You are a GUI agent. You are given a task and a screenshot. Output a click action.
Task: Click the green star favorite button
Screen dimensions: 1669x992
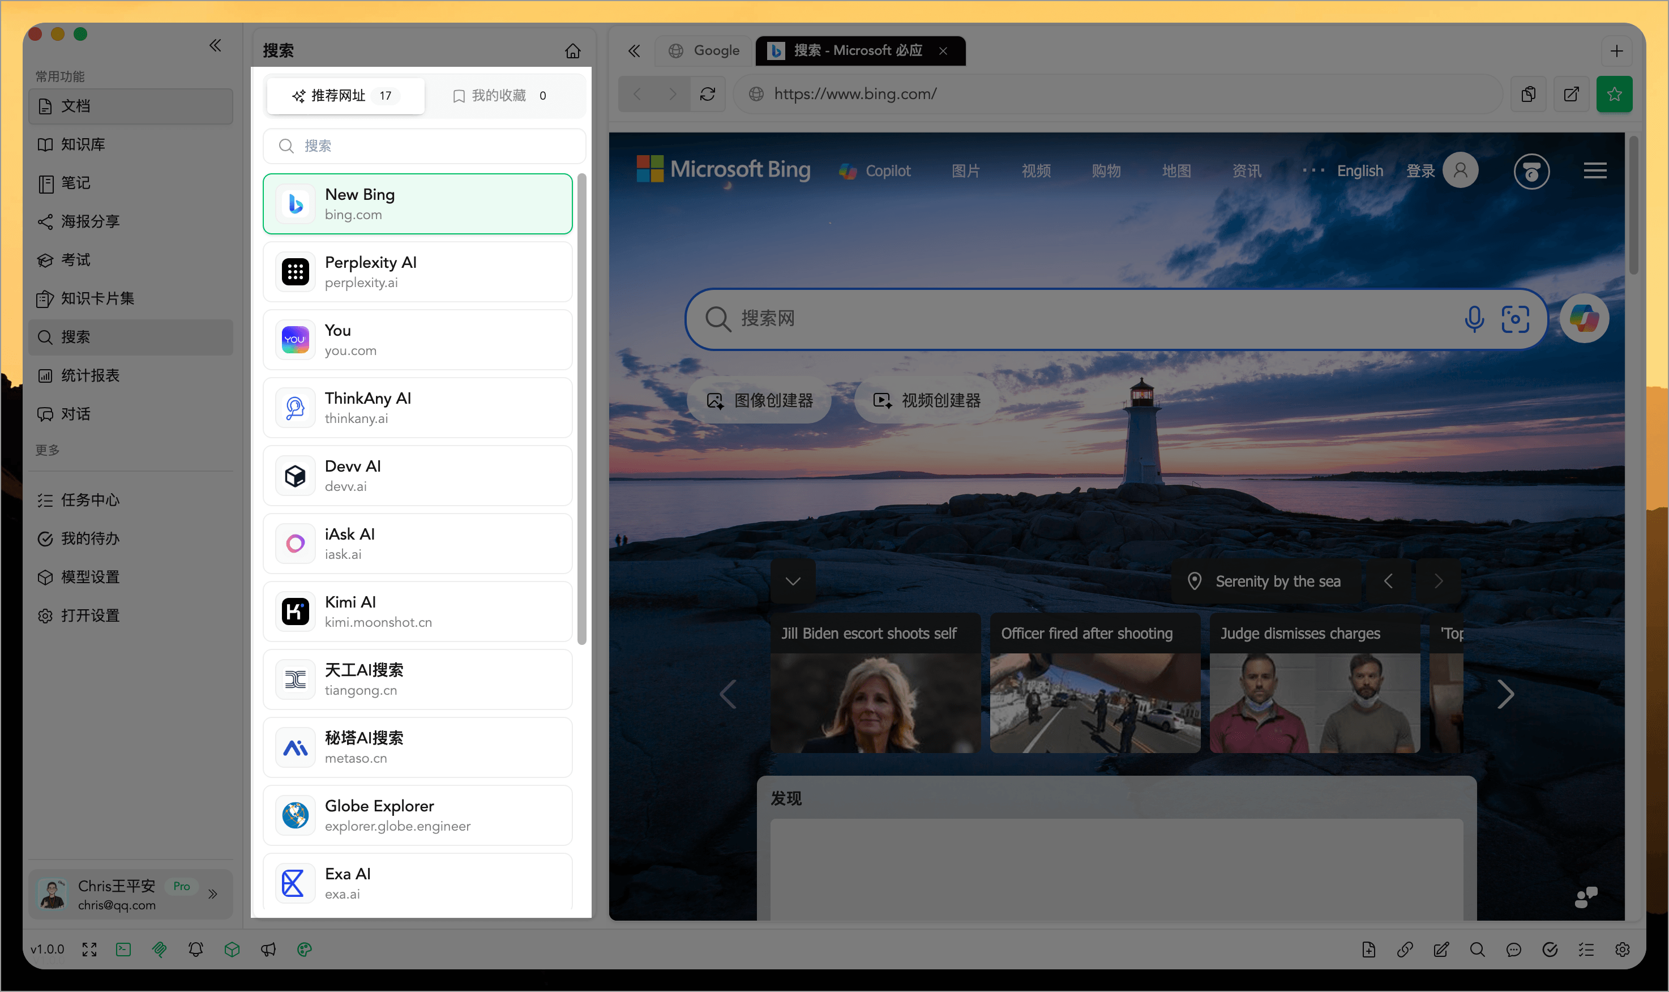[1614, 94]
